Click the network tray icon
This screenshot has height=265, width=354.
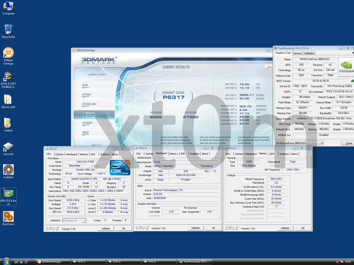click(338, 261)
